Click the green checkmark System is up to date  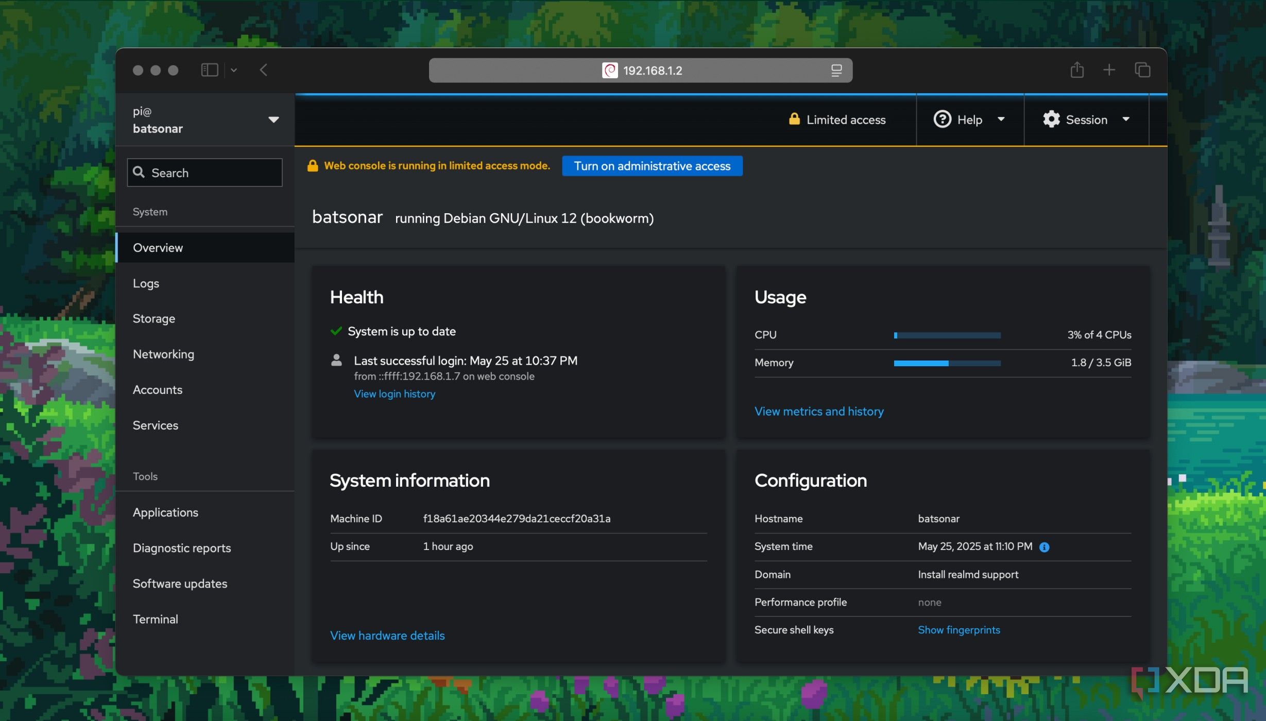click(x=336, y=331)
